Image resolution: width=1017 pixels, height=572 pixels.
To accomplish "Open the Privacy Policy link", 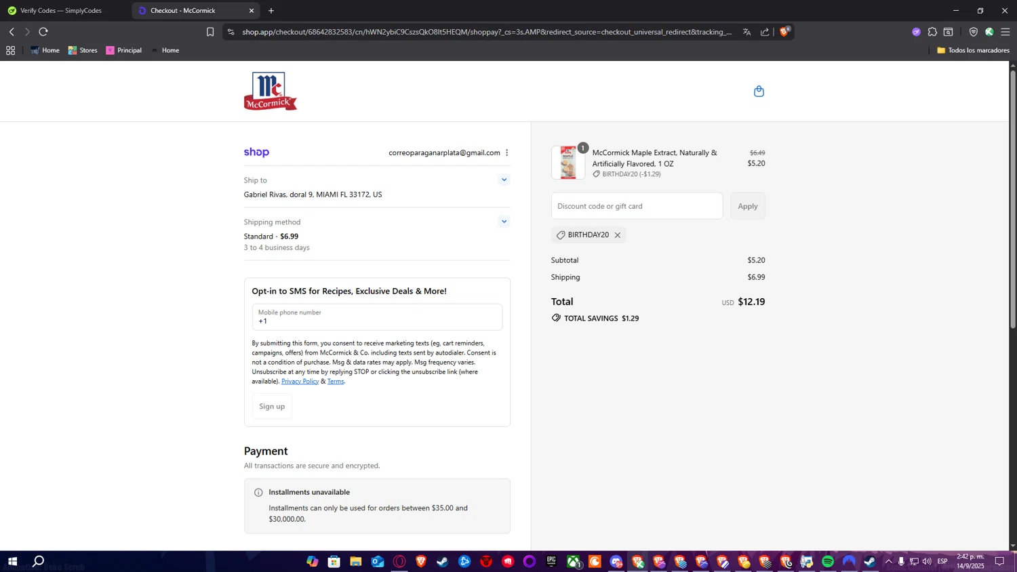I will click(300, 382).
